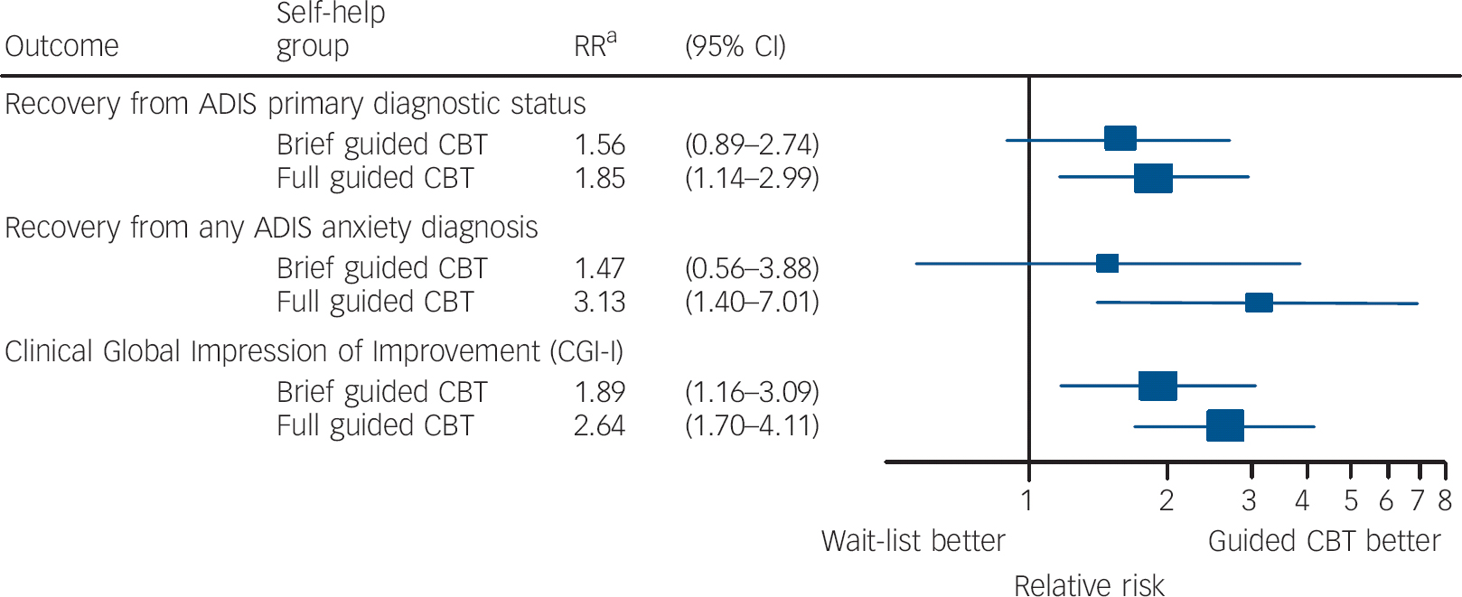
Task: Click the "Outcome" column header
Action: coord(61,46)
